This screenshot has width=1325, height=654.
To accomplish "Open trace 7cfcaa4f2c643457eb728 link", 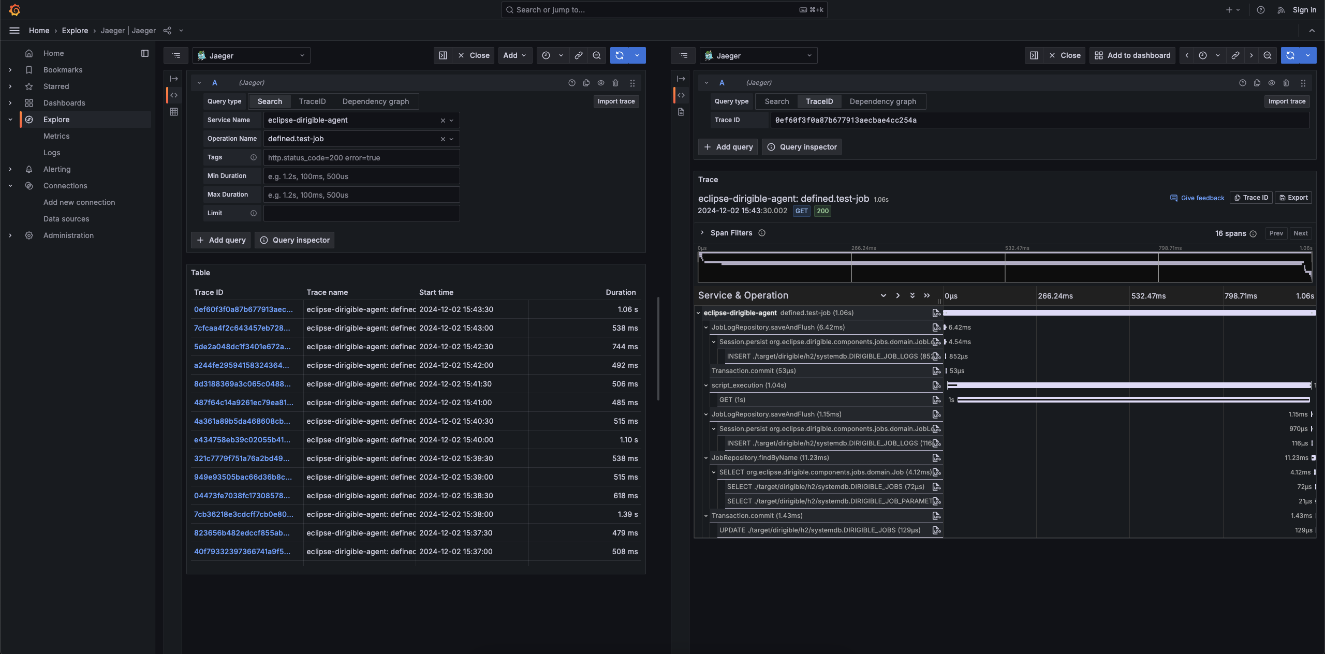I will tap(242, 328).
